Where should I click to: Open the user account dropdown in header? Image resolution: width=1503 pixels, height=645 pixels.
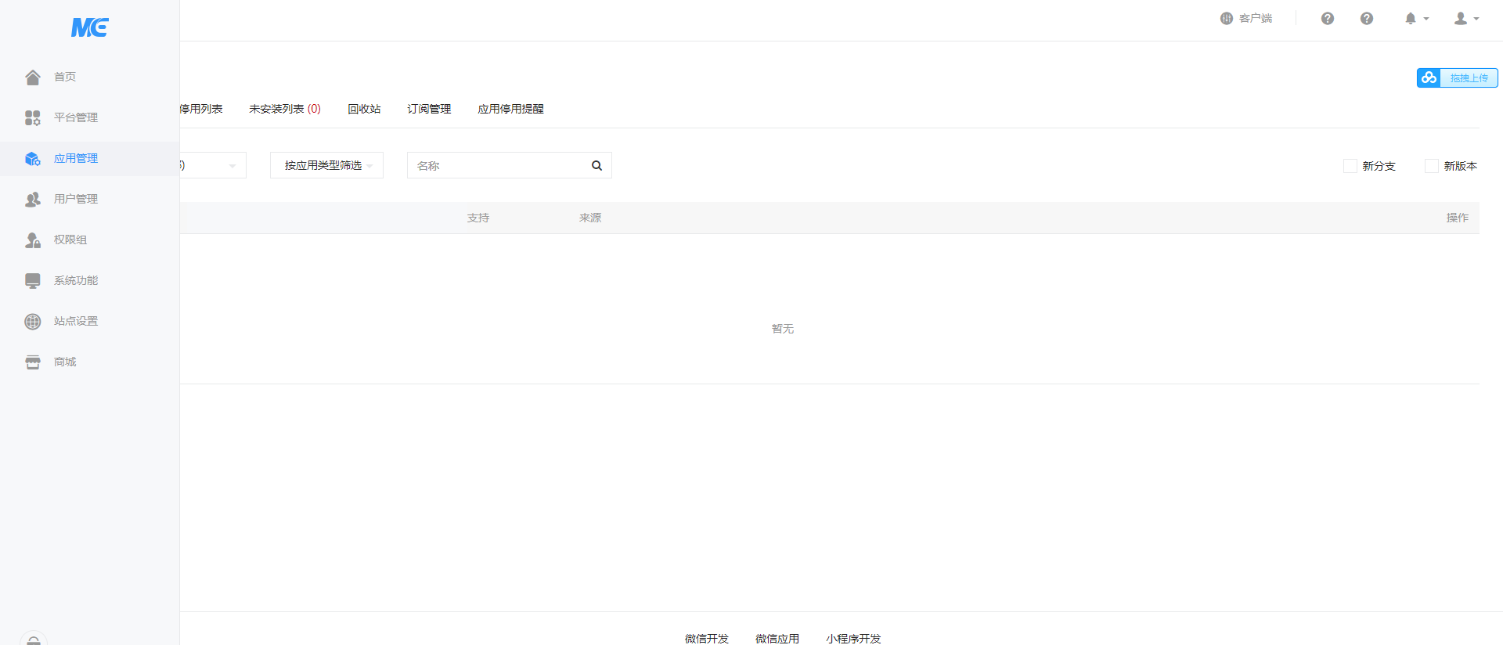click(x=1466, y=18)
